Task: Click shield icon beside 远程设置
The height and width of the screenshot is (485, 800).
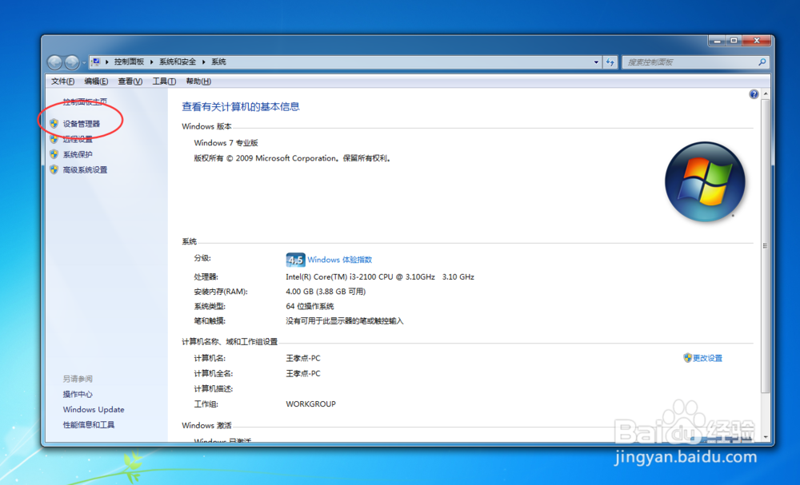Action: (54, 139)
